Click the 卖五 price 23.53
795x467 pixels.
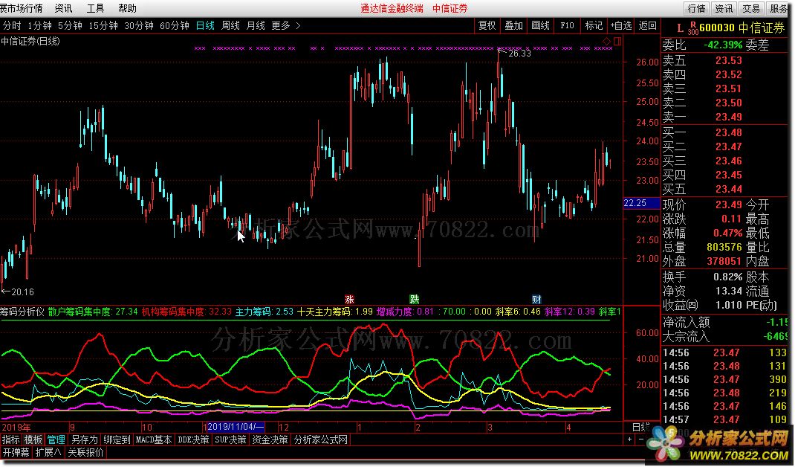[x=729, y=60]
